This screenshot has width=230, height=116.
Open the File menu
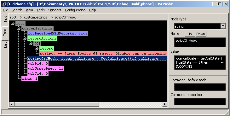5,10
